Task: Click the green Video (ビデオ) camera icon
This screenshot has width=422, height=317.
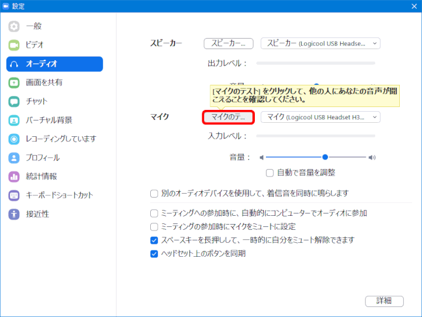Action: click(x=13, y=45)
